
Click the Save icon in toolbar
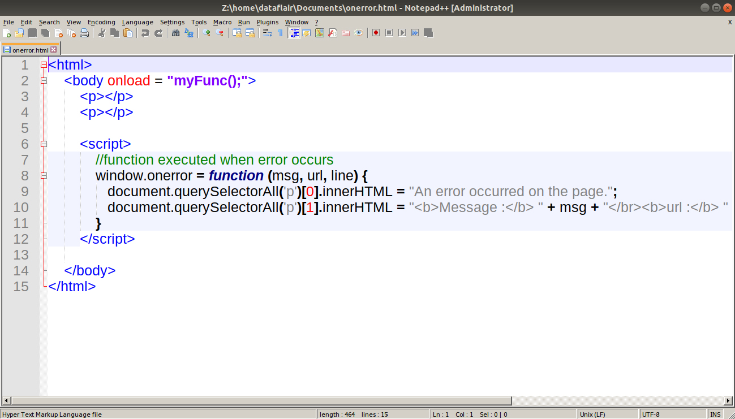[32, 33]
